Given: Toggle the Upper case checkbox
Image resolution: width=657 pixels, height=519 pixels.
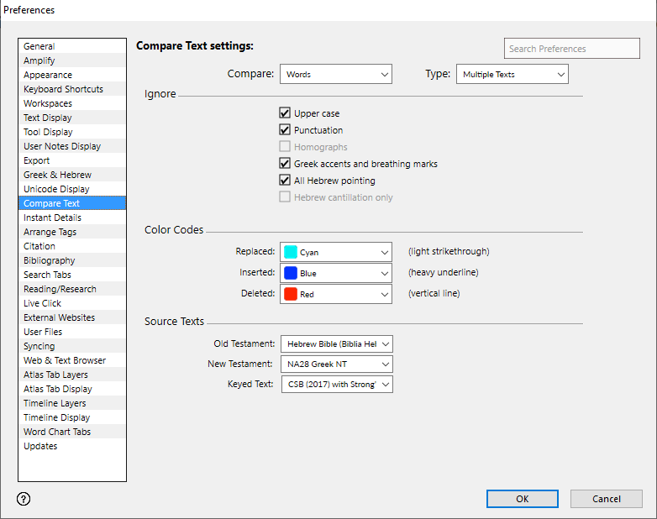Looking at the screenshot, I should tap(285, 113).
